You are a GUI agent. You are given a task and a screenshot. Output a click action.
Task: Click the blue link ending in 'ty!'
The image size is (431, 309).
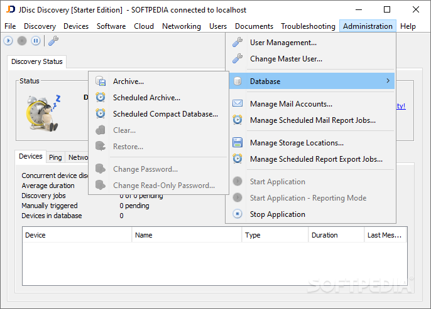401,106
